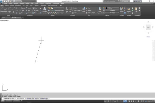Switch to the Insertion ribbon tab
This screenshot has width=155, height=103.
tap(7, 5)
